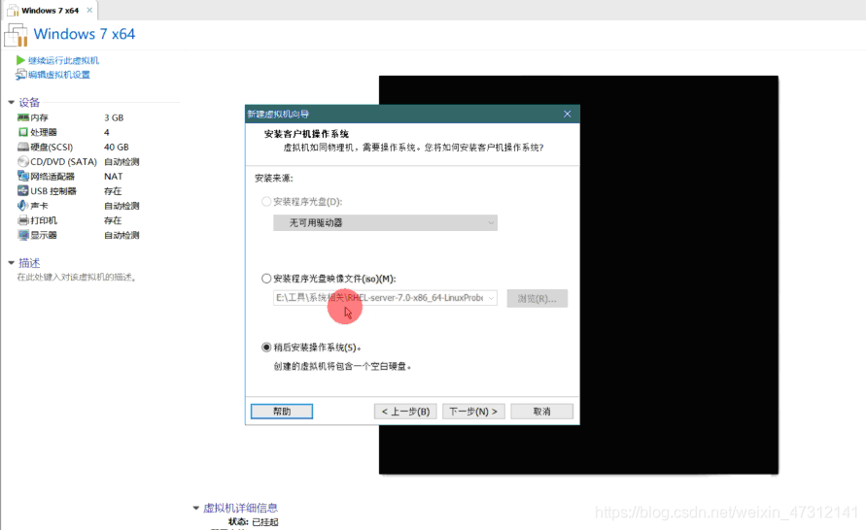The height and width of the screenshot is (530, 866).
Task: Select install operating system later (稍后安装) radio
Action: pos(266,348)
